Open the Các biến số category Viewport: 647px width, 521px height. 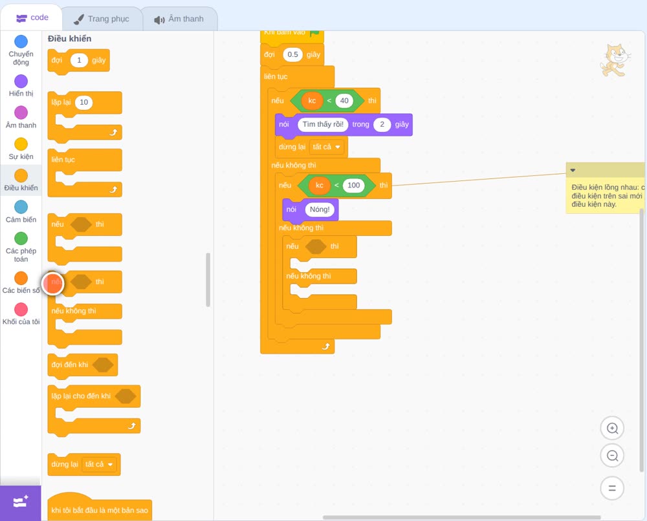pos(21,282)
